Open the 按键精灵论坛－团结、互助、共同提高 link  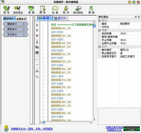pyautogui.click(x=32, y=129)
